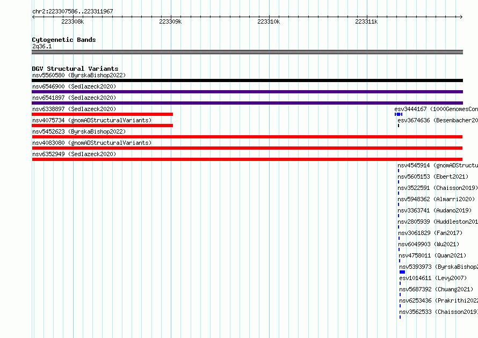
Task: Click the 223311k ruler label
Action: pyautogui.click(x=366, y=21)
